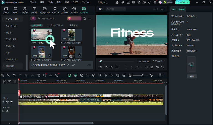
Task: Open the Audio library panel
Action: pyautogui.click(x=25, y=10)
